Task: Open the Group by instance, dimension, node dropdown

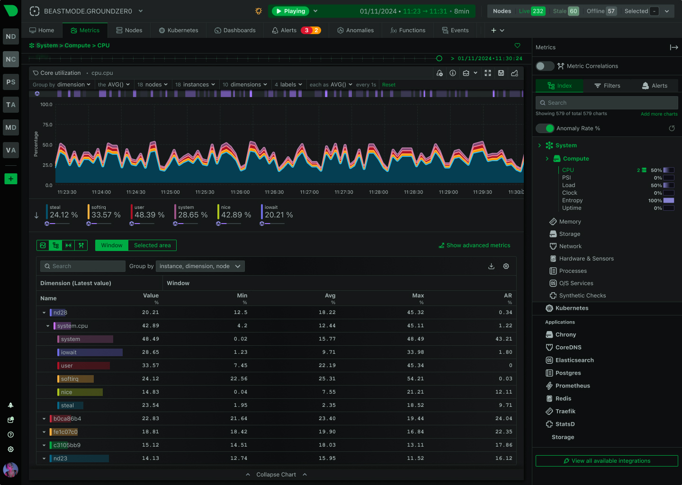Action: point(200,266)
